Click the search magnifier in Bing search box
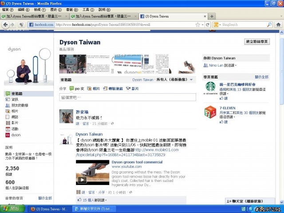This screenshot has width=284, height=213. pyautogui.click(x=269, y=25)
